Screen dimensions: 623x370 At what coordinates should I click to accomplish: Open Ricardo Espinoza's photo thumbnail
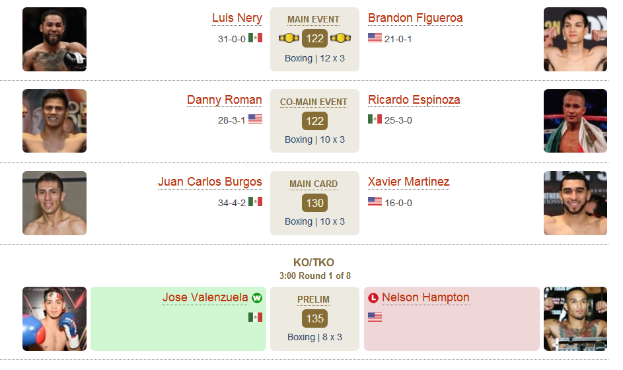click(575, 121)
